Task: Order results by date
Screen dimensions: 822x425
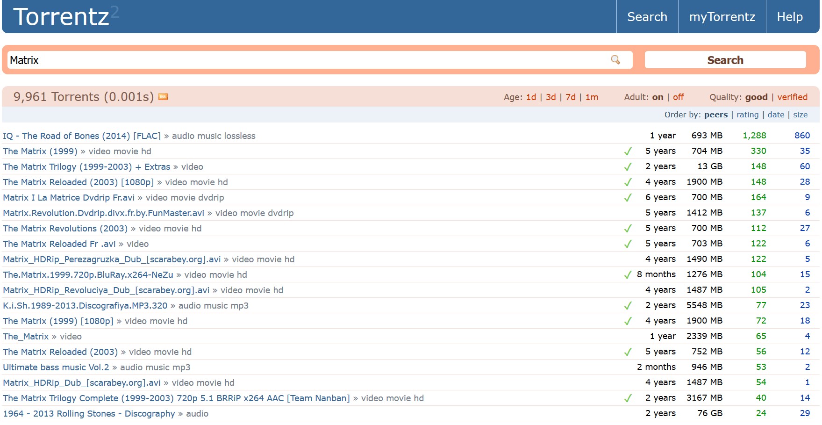Action: (776, 115)
